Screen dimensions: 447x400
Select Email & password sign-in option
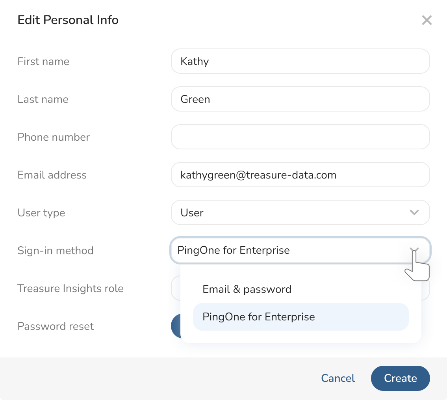tap(247, 289)
